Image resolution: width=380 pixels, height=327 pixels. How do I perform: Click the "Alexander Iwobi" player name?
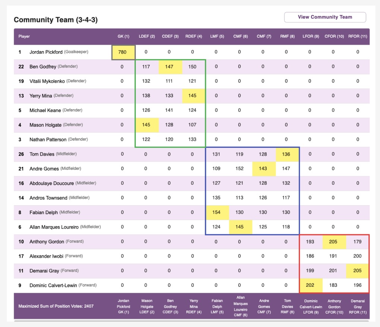coord(46,256)
